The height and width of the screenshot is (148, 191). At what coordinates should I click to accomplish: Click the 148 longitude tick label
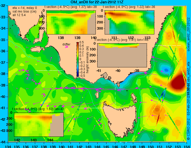(133, 146)
